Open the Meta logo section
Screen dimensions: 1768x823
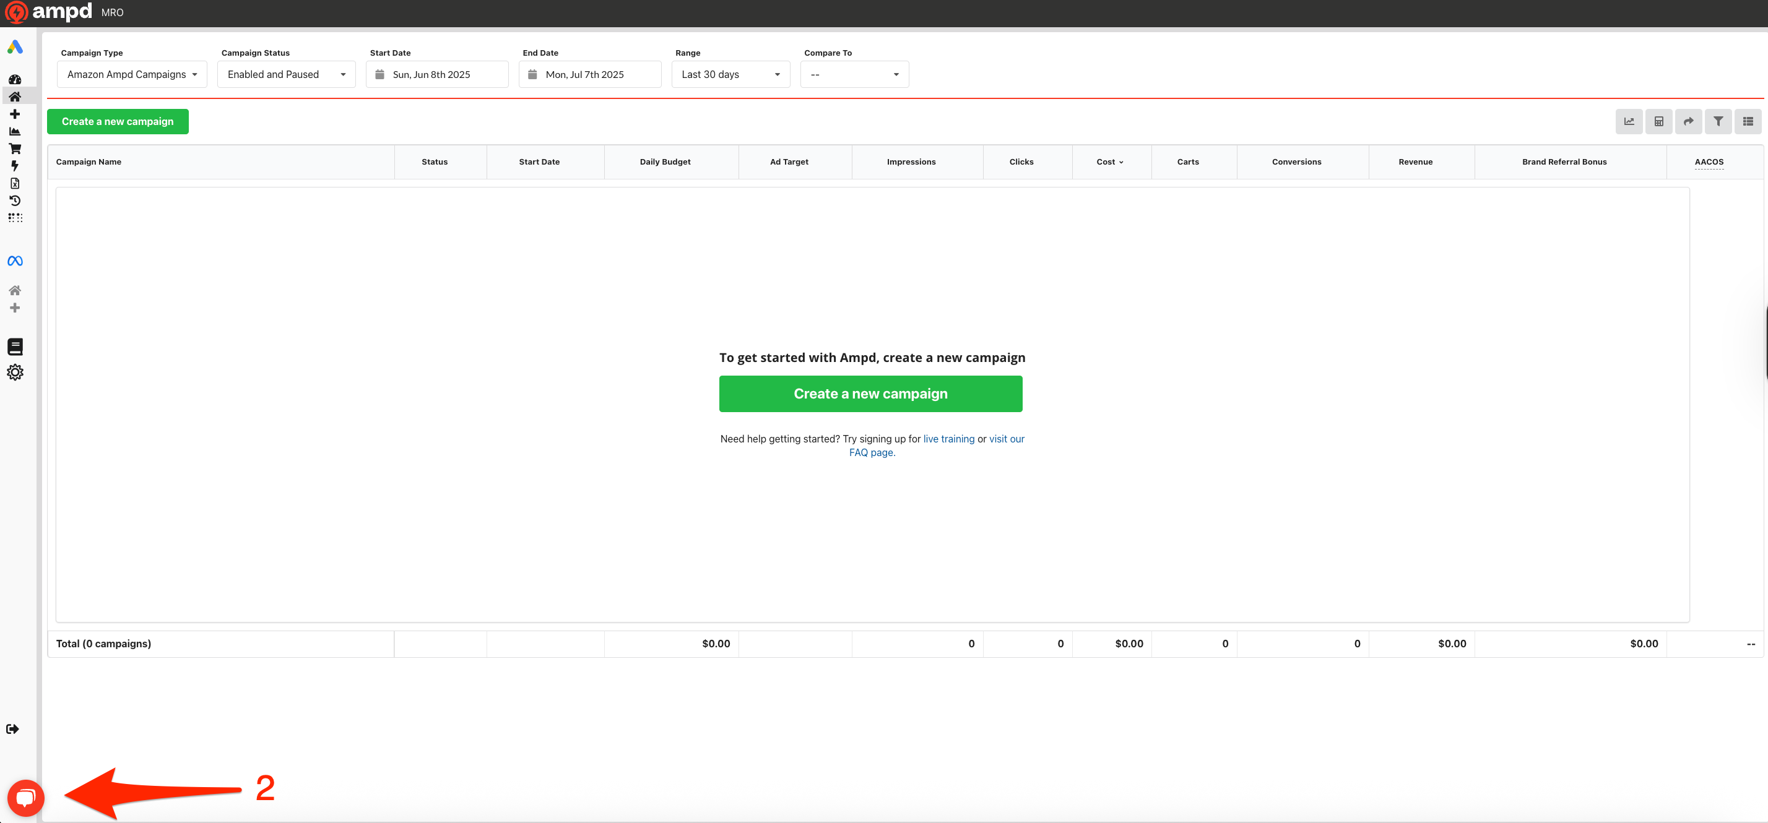pyautogui.click(x=15, y=261)
